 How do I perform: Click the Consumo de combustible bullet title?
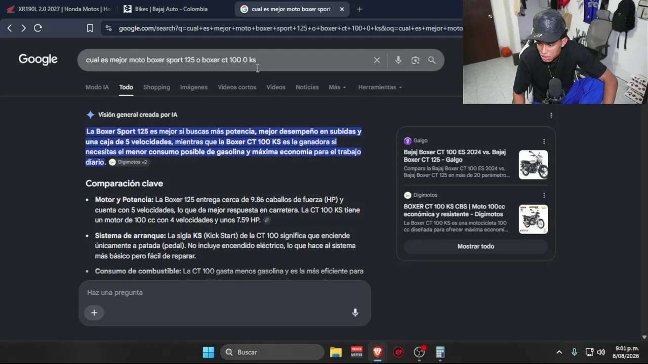coord(138,271)
